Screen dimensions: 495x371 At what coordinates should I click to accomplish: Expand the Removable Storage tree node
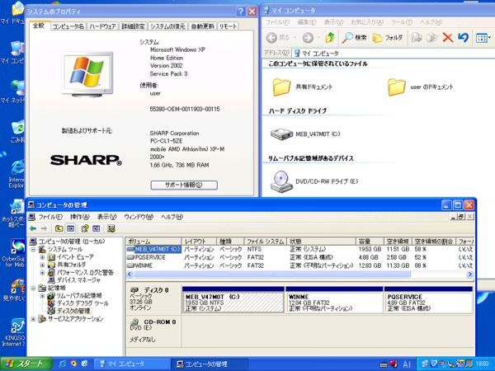(42, 296)
